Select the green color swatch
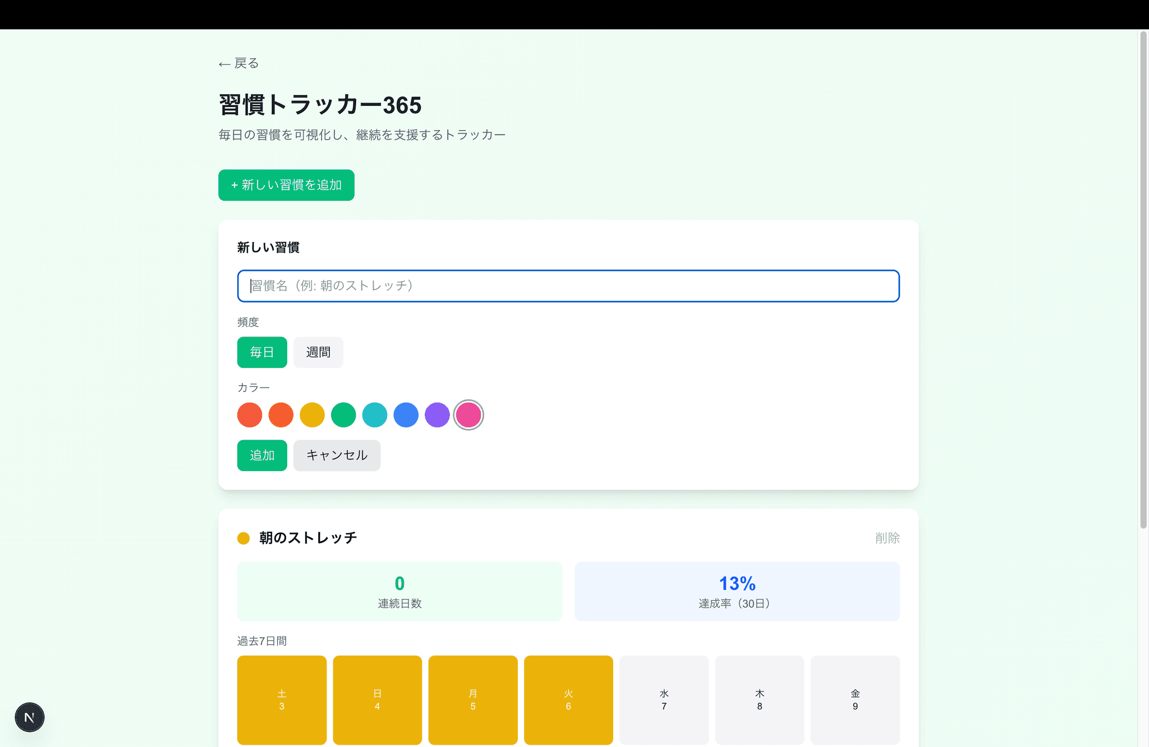The height and width of the screenshot is (747, 1149). click(343, 414)
